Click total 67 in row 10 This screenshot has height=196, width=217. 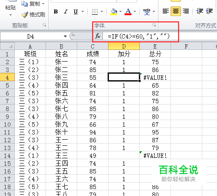click(x=155, y=124)
